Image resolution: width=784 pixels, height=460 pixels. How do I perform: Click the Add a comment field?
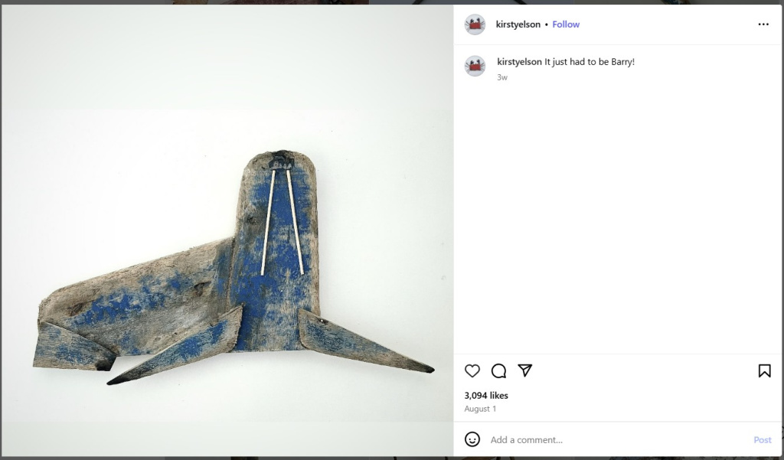point(618,440)
